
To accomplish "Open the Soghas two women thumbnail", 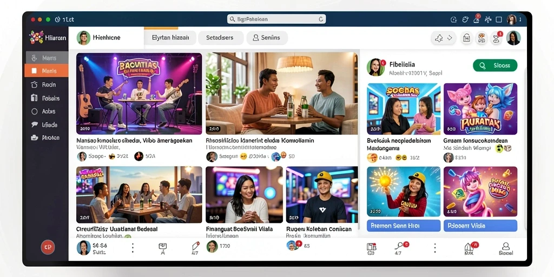I will pos(404,109).
